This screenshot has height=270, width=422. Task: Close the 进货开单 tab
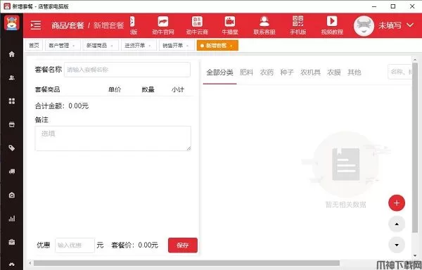150,46
